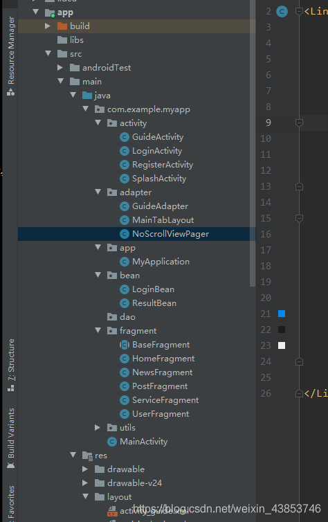Expand the androidTest folder
328x522 pixels.
coord(60,67)
